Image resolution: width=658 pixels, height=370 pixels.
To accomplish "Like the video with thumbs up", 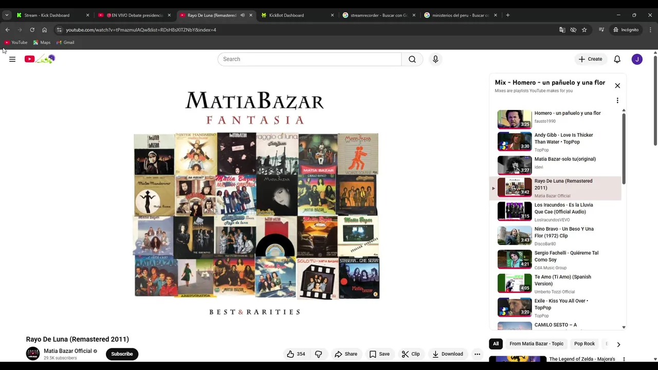I will (296, 354).
